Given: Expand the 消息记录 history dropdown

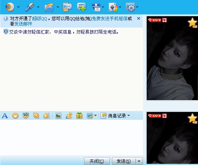Looking at the screenshot, I should [x=129, y=115].
